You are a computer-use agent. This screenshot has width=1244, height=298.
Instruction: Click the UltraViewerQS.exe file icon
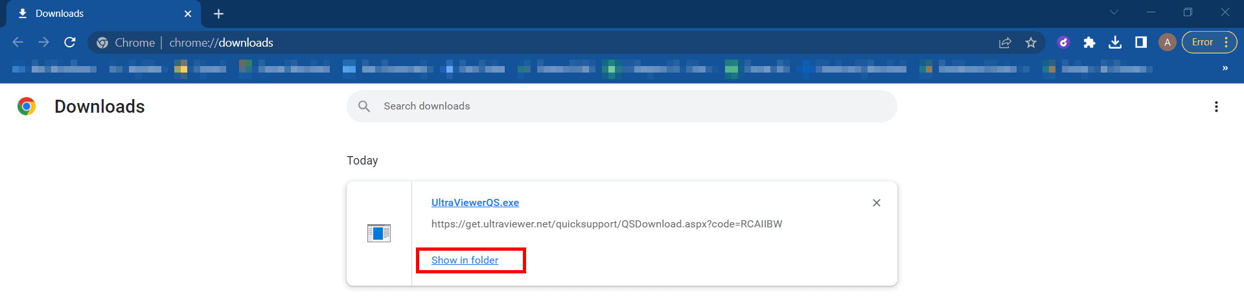379,233
